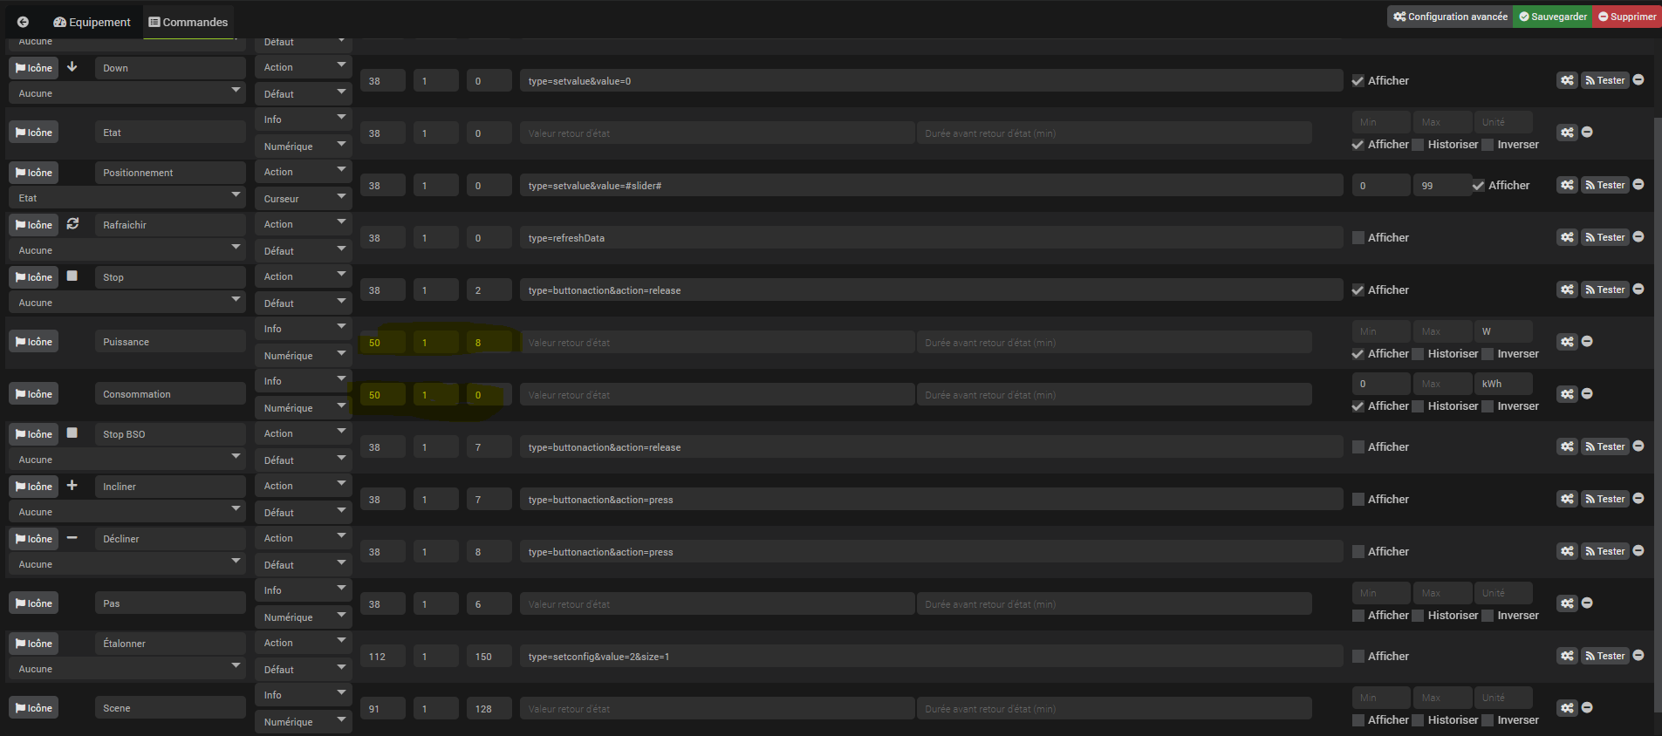Viewport: 1662px width, 736px height.
Task: Open the Info type dropdown for Scene
Action: 304,695
